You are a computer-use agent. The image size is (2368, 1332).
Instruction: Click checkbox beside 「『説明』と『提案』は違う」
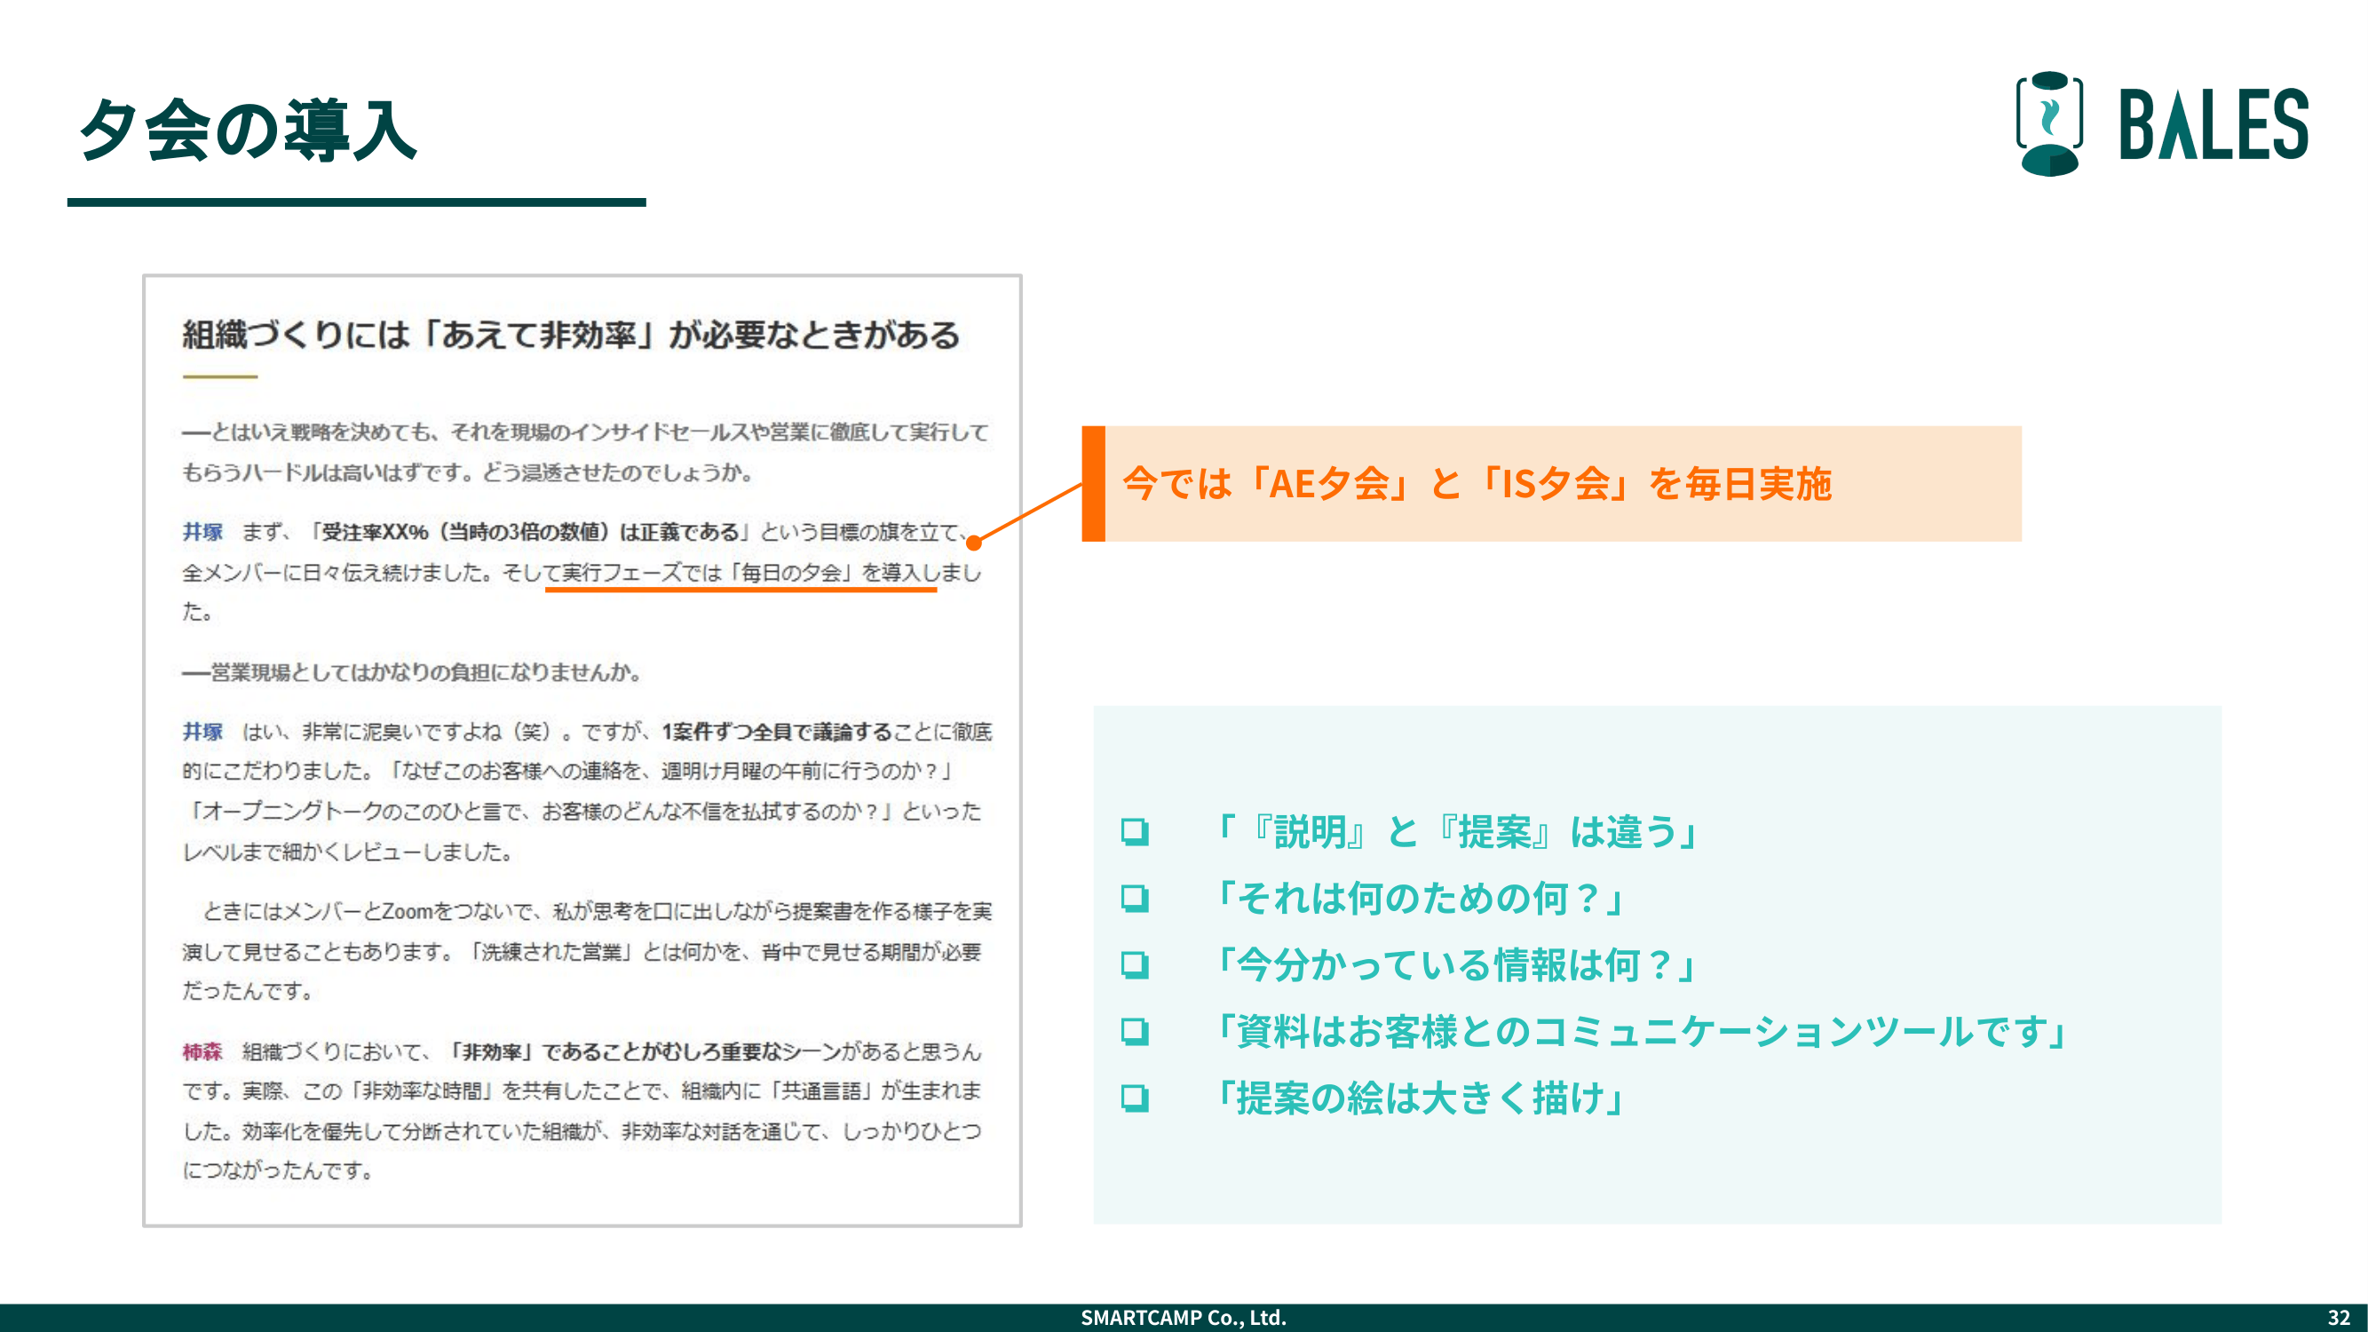[1135, 832]
